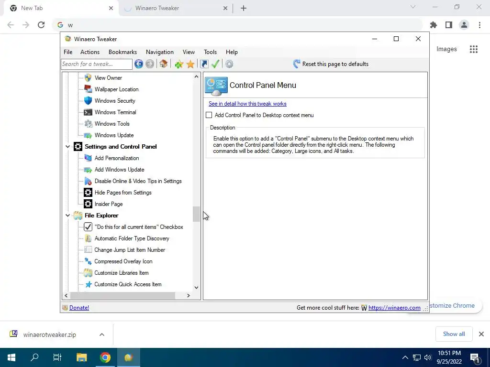Click the Customize Quick Access Item star icon
The width and height of the screenshot is (490, 367).
click(x=88, y=284)
